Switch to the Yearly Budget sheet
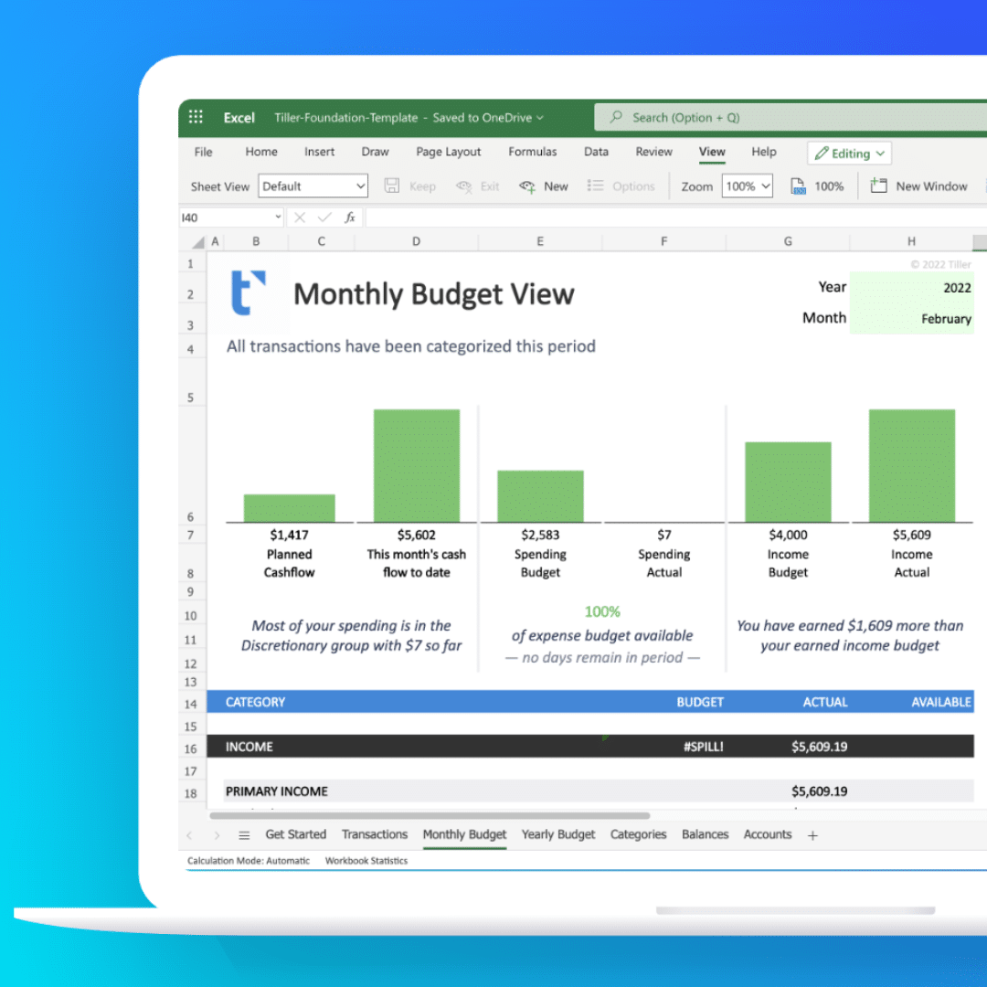Image resolution: width=987 pixels, height=987 pixels. click(557, 834)
